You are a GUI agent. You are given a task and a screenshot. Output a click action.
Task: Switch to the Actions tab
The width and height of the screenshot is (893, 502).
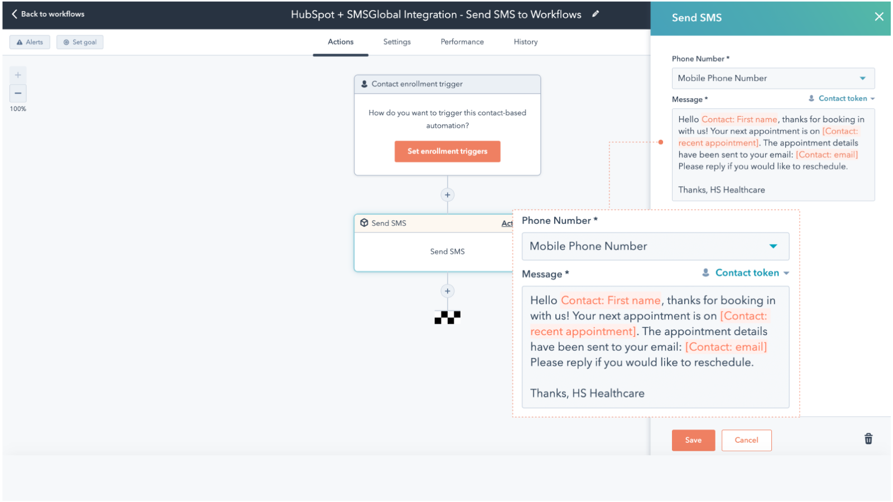(340, 42)
